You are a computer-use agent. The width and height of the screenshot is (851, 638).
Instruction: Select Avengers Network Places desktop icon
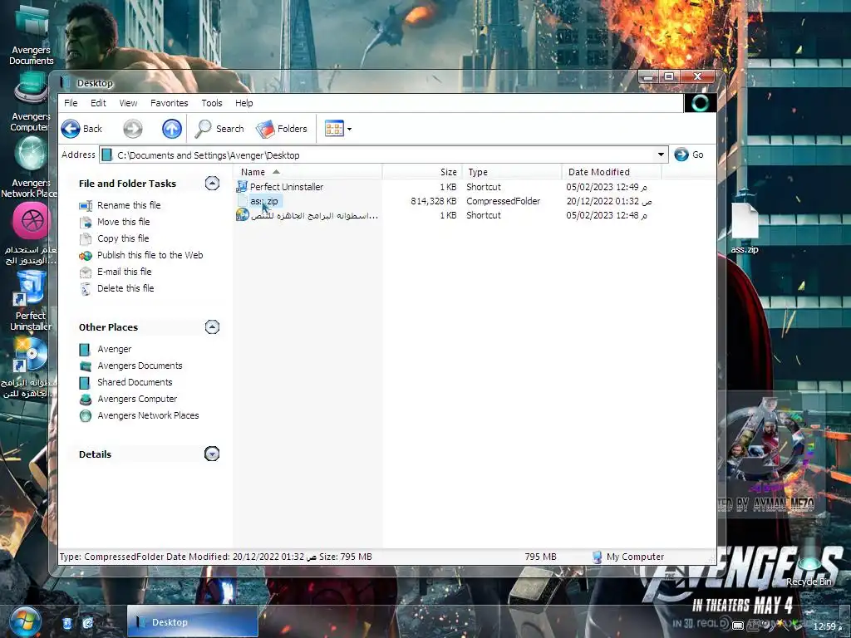pos(29,167)
